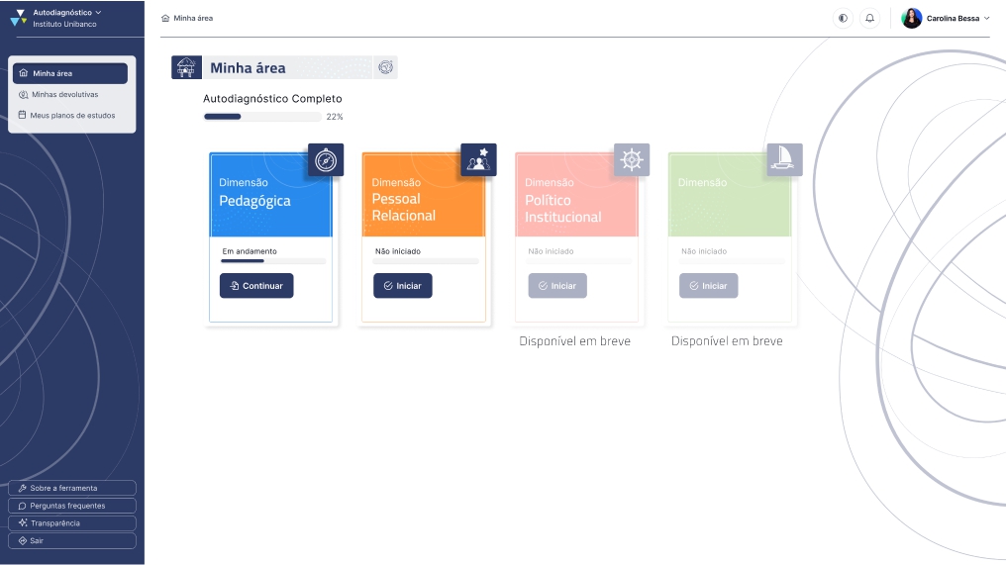Click the Em andamento status label
The image size is (1007, 565).
click(250, 251)
